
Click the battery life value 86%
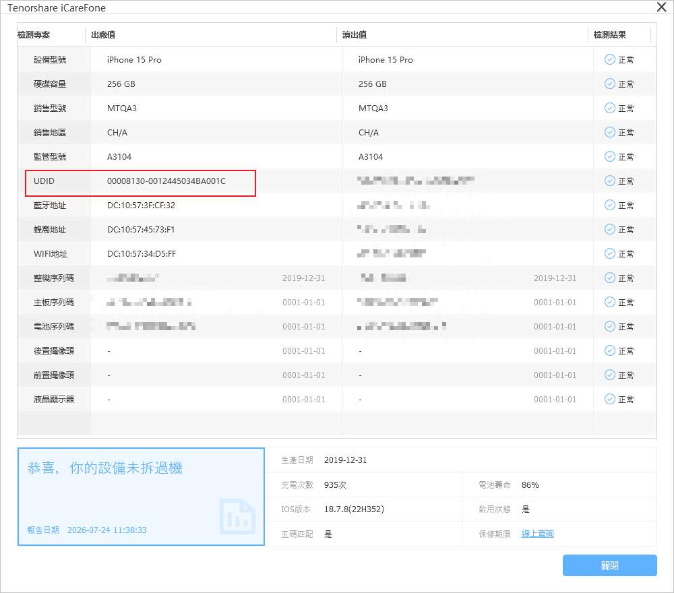pos(530,485)
